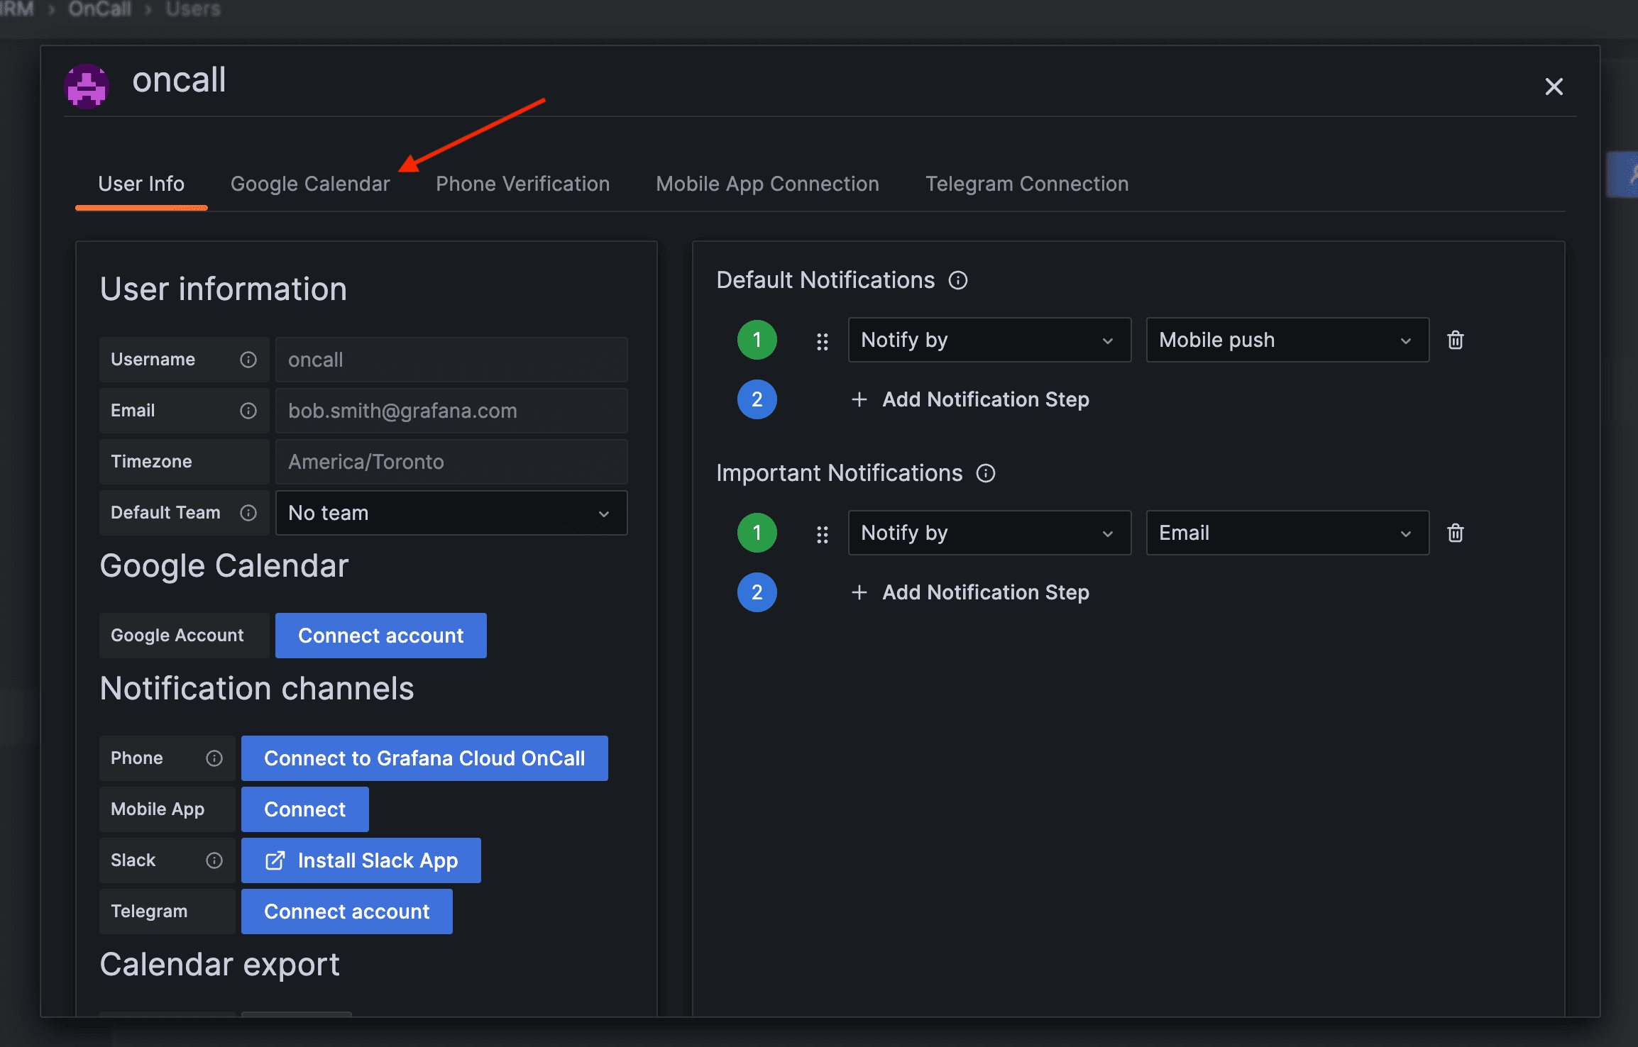Grab the drag handle of step one

(x=823, y=340)
